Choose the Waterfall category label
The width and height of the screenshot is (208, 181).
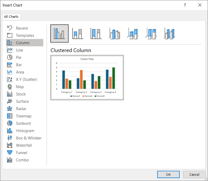point(24,145)
